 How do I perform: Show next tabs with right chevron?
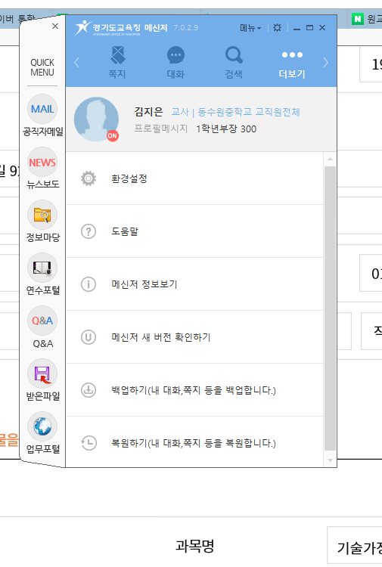click(x=325, y=63)
